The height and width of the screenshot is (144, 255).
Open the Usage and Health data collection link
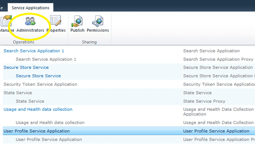pos(38,109)
